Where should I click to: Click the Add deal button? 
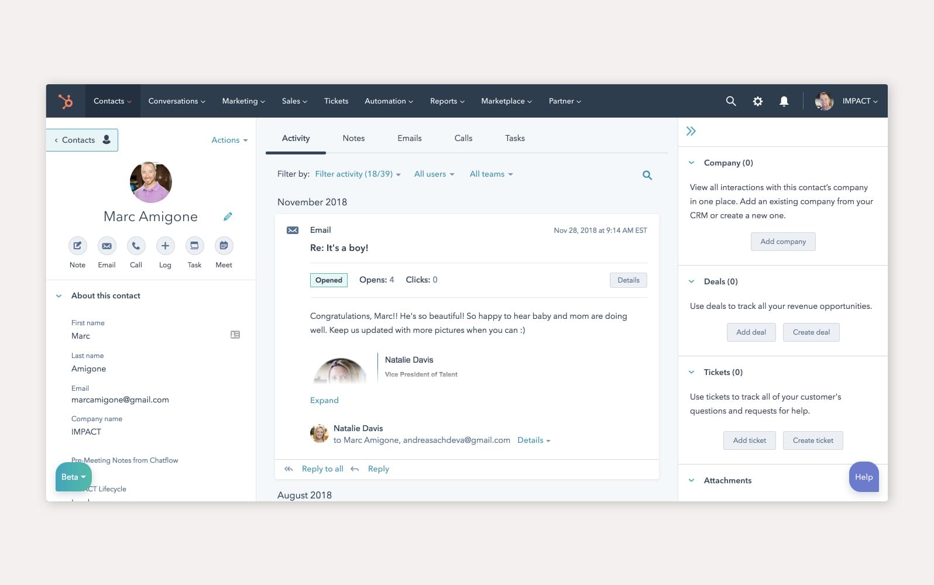click(751, 332)
